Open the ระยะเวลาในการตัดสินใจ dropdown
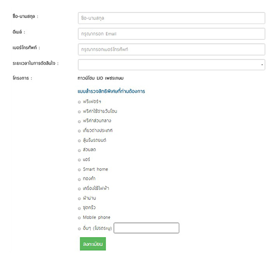278x263 pixels. [171, 64]
